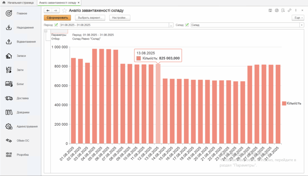The width and height of the screenshot is (308, 176).
Task: Close the Аналіз завантаженості складу tab
Action: pos(79,2)
